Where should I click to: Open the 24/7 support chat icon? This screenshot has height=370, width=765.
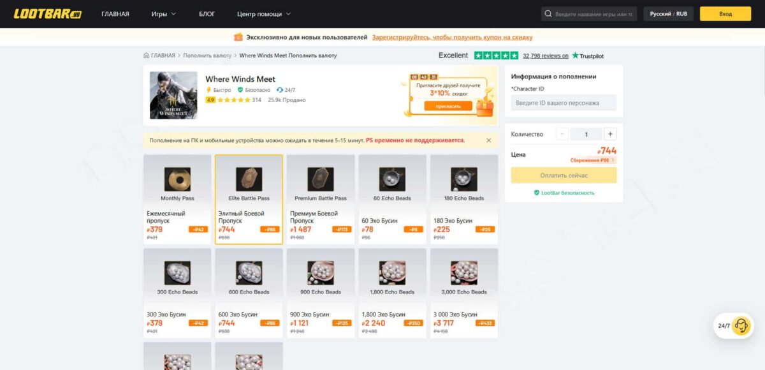(x=741, y=325)
